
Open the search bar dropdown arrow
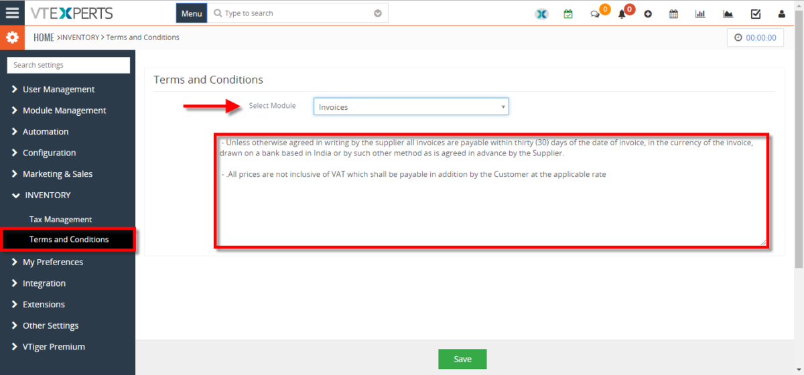tap(378, 13)
